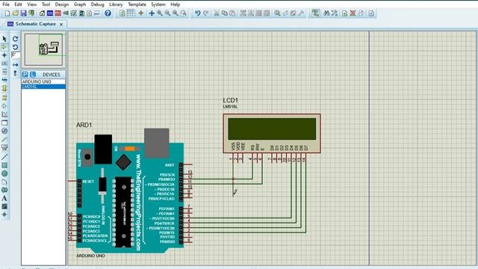This screenshot has width=478, height=269.
Task: Click the Save Project floppy icon
Action: pos(23,13)
